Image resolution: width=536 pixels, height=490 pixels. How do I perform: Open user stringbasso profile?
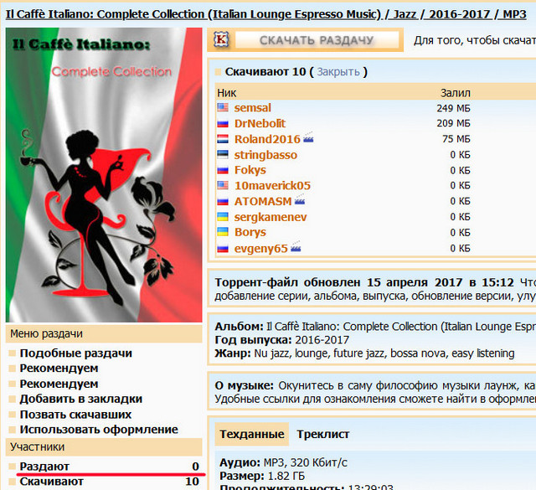click(x=265, y=155)
